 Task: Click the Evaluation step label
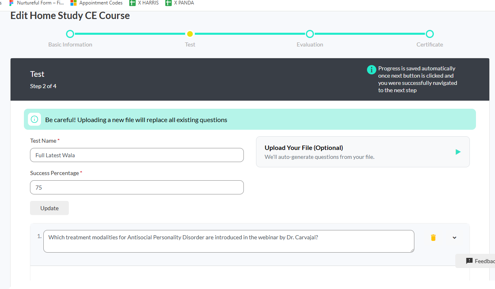(x=310, y=45)
